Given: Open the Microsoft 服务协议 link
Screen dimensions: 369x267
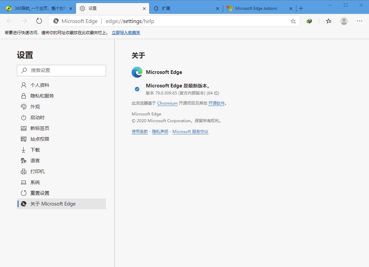Looking at the screenshot, I should (x=190, y=132).
